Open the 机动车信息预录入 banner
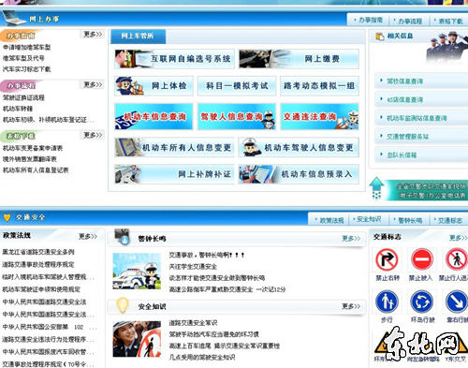The width and height of the screenshot is (468, 368). (299, 174)
